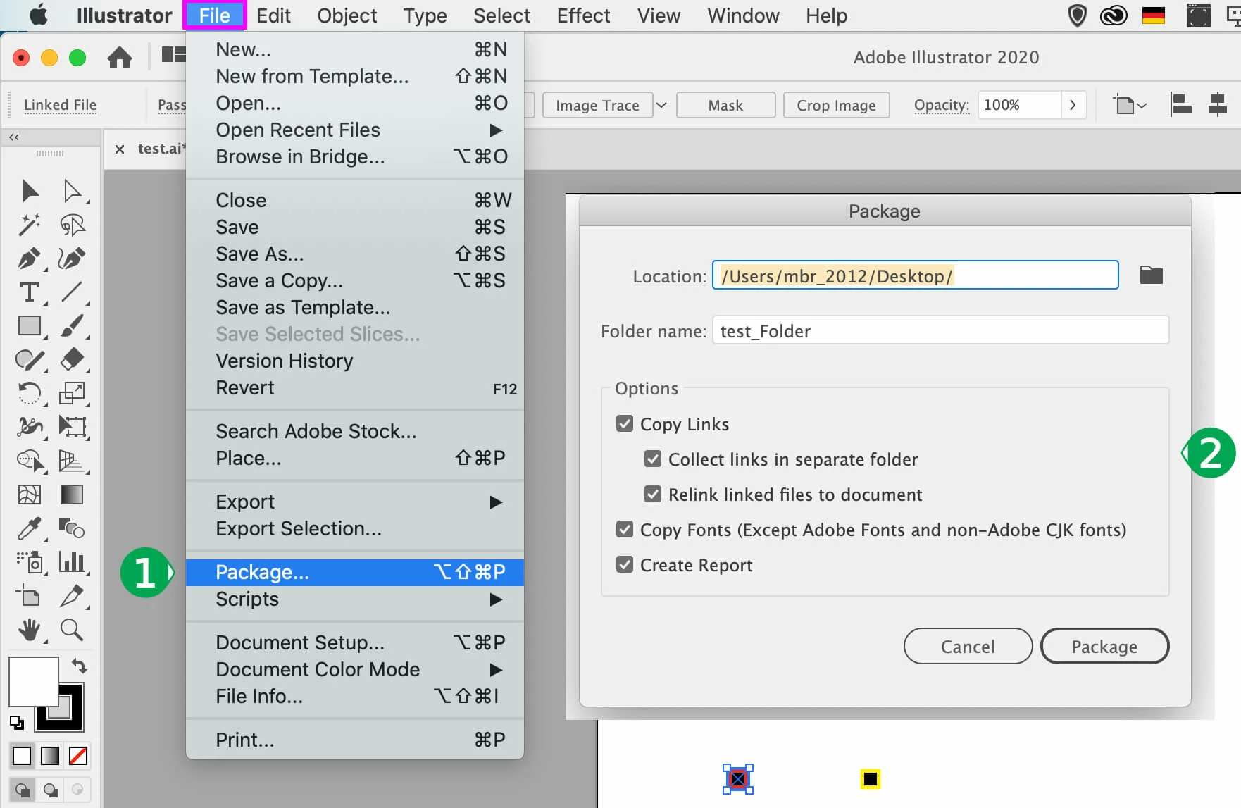Open arrange documents layout dropdown
The image size is (1241, 808).
click(173, 55)
